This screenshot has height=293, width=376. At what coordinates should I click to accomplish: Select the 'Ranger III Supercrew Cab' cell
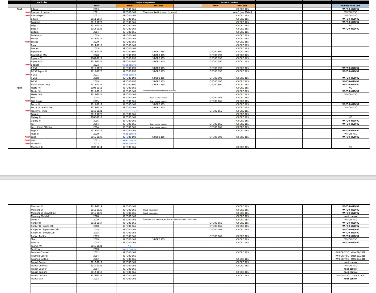coord(54,229)
